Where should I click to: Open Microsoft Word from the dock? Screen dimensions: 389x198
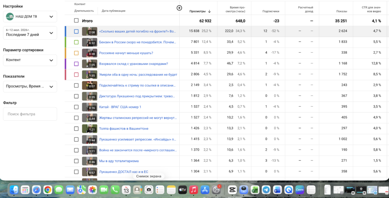click(x=277, y=190)
